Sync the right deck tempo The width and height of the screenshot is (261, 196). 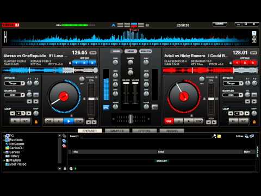click(x=198, y=121)
